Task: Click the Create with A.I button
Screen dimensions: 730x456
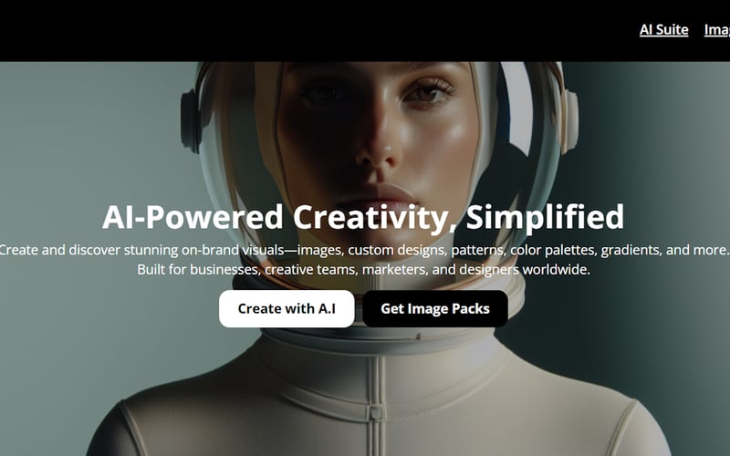Action: tap(287, 308)
